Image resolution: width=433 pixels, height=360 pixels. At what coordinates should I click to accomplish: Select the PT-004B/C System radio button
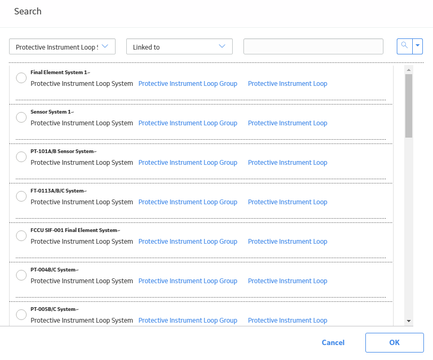[21, 275]
